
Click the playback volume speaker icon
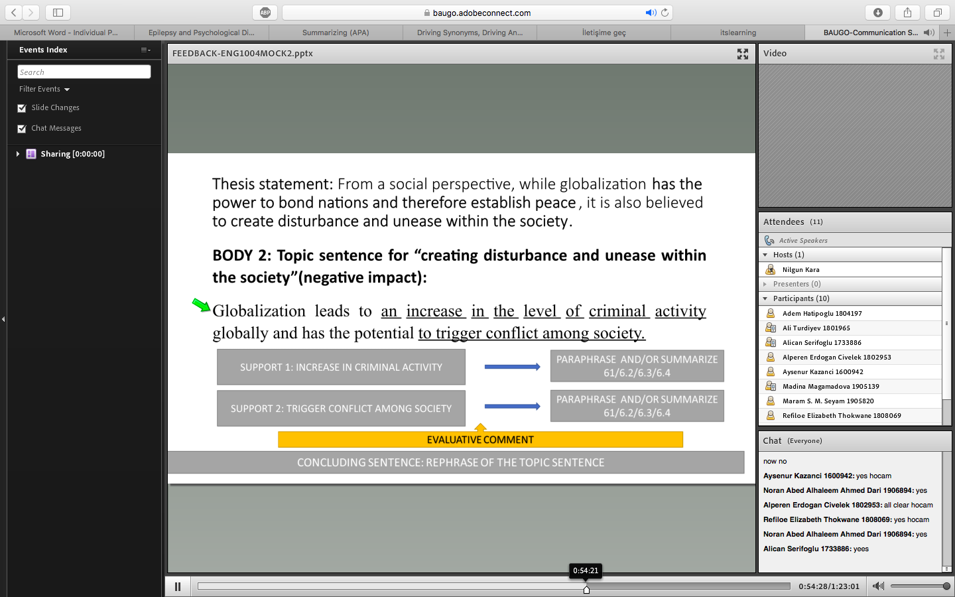click(878, 586)
